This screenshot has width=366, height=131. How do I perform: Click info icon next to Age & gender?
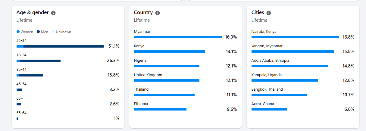point(53,13)
